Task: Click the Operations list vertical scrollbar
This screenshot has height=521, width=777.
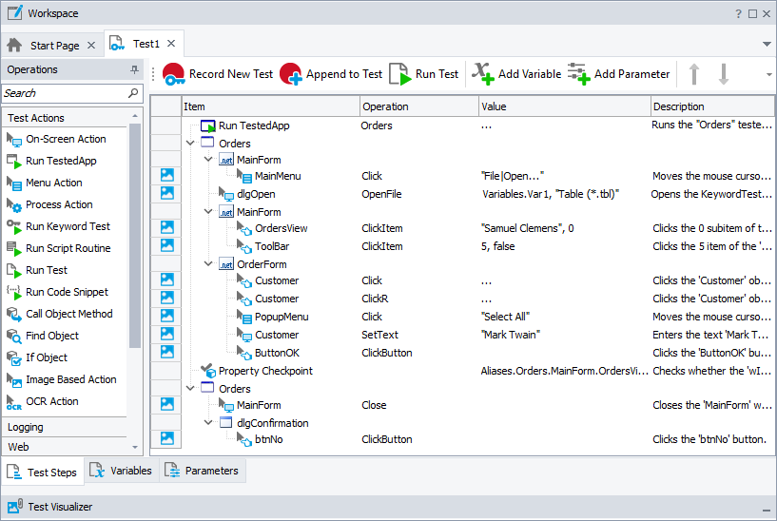Action: click(135, 236)
